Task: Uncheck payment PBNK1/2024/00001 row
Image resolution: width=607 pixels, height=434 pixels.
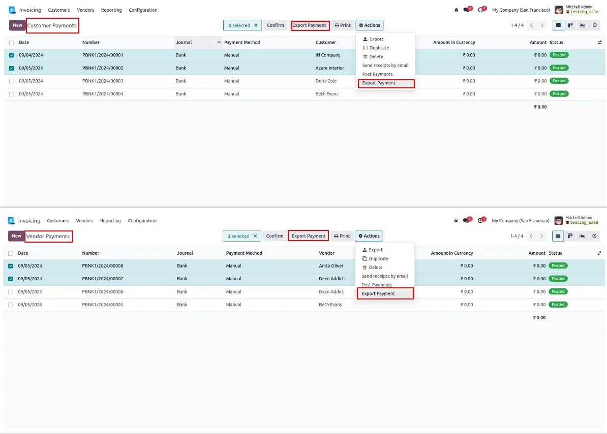Action: coord(12,55)
